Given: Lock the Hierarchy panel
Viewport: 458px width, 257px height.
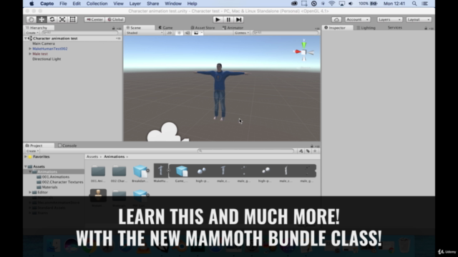Looking at the screenshot, I should click(x=114, y=29).
